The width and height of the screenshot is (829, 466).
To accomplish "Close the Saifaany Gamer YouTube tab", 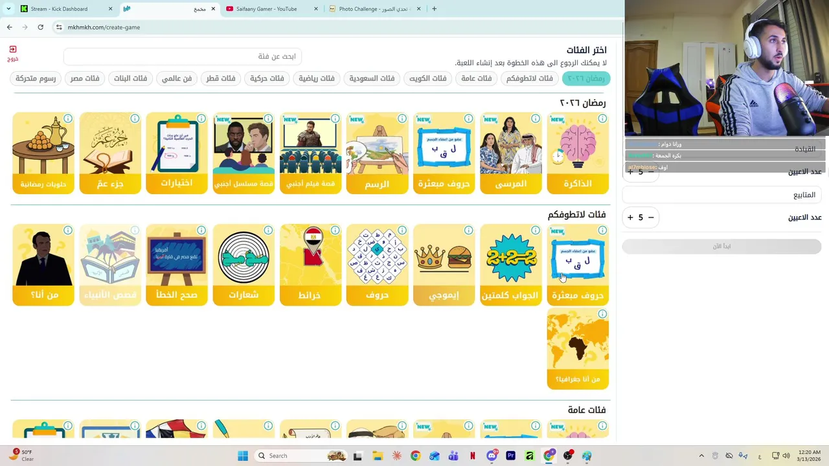I will point(316,8).
